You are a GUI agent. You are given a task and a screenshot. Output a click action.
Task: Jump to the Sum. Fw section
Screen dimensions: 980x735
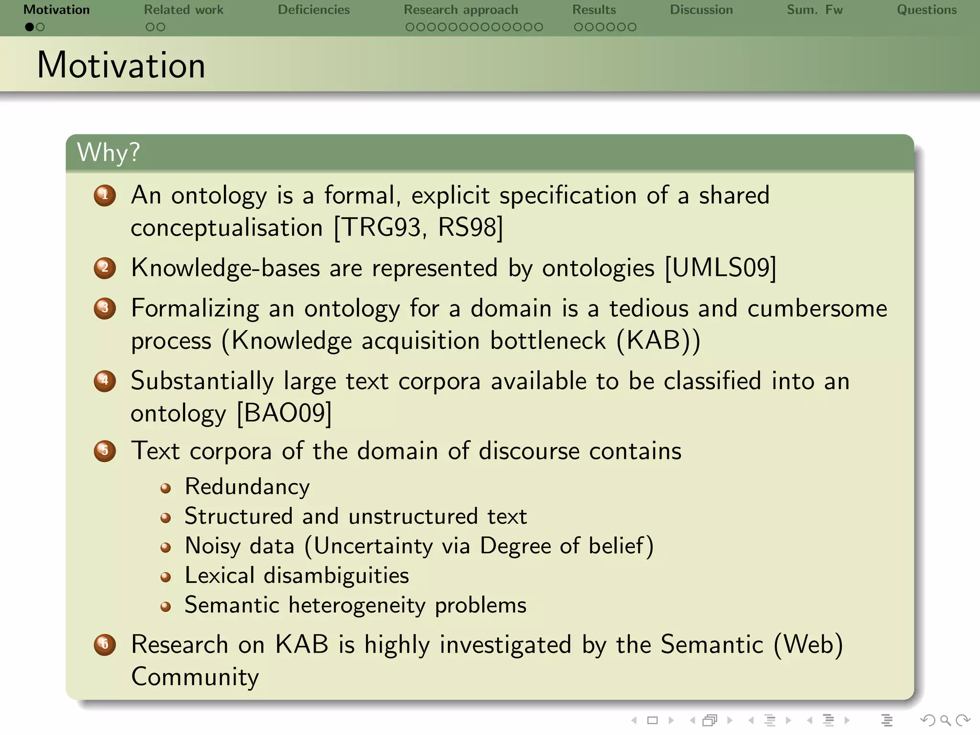815,10
